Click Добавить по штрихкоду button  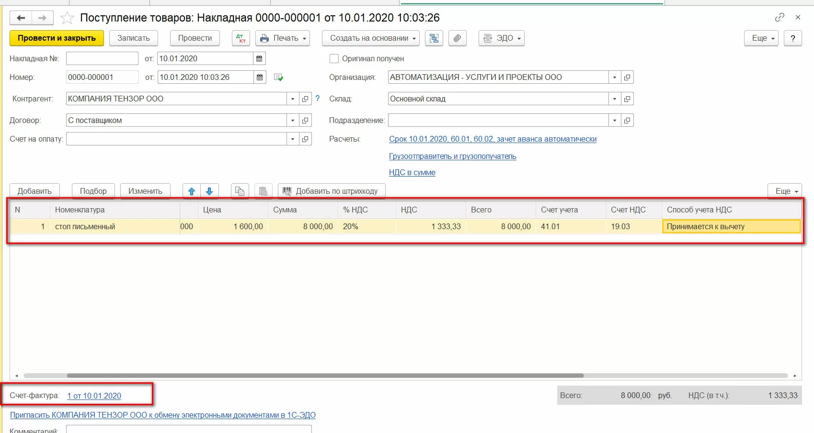(332, 191)
